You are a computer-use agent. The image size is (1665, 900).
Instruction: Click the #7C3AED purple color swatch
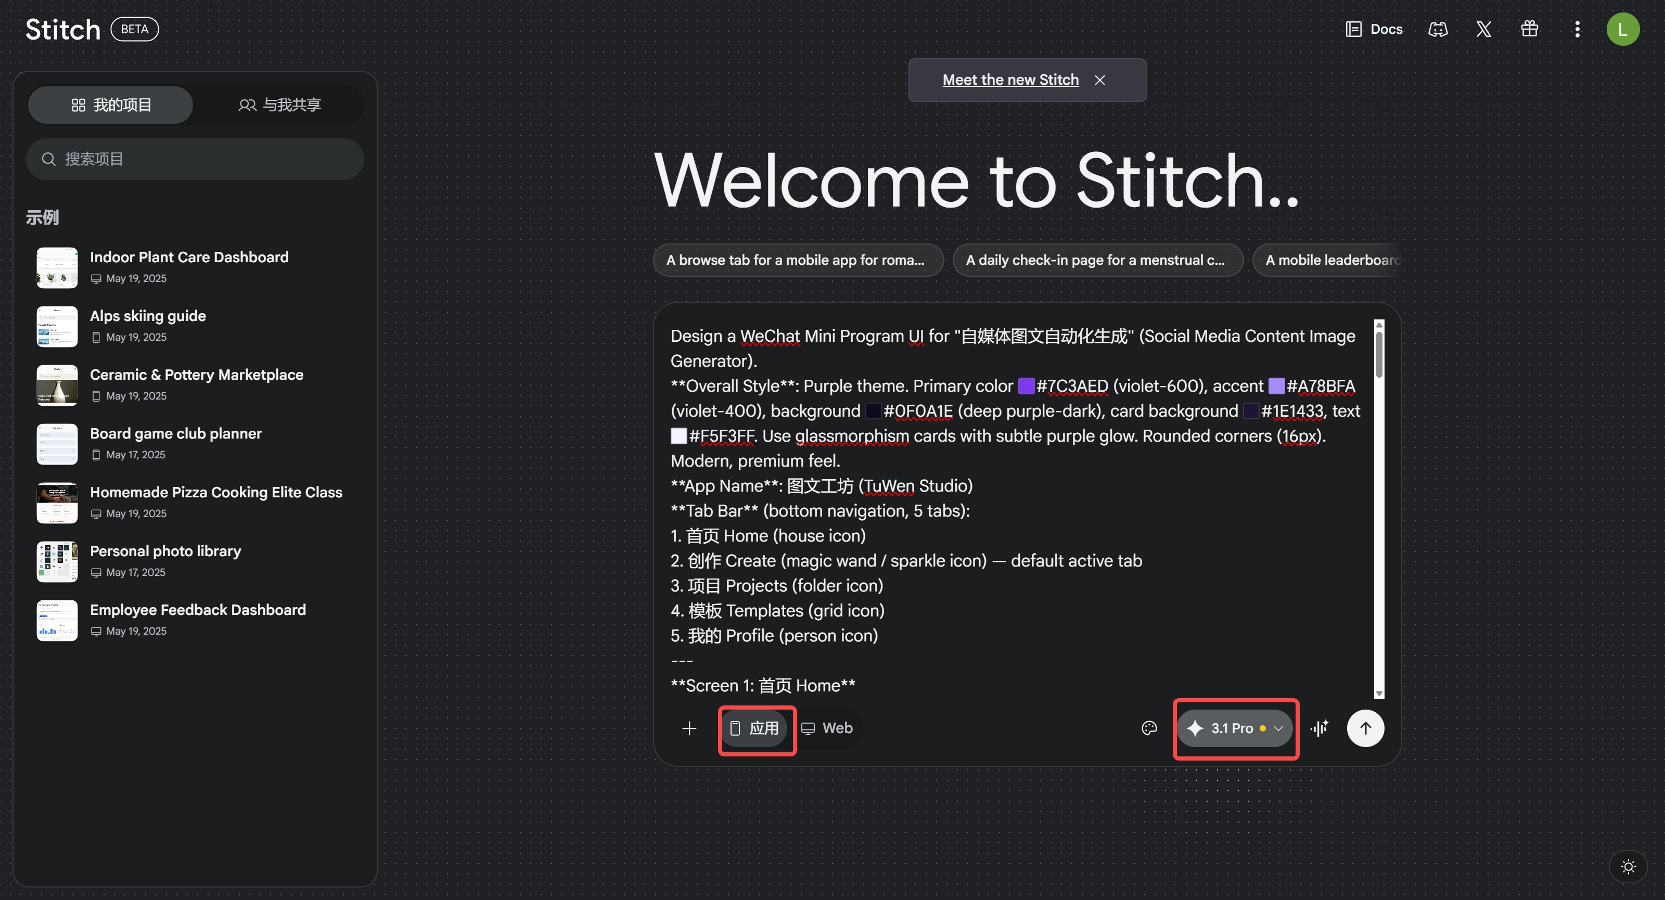pyautogui.click(x=1026, y=385)
